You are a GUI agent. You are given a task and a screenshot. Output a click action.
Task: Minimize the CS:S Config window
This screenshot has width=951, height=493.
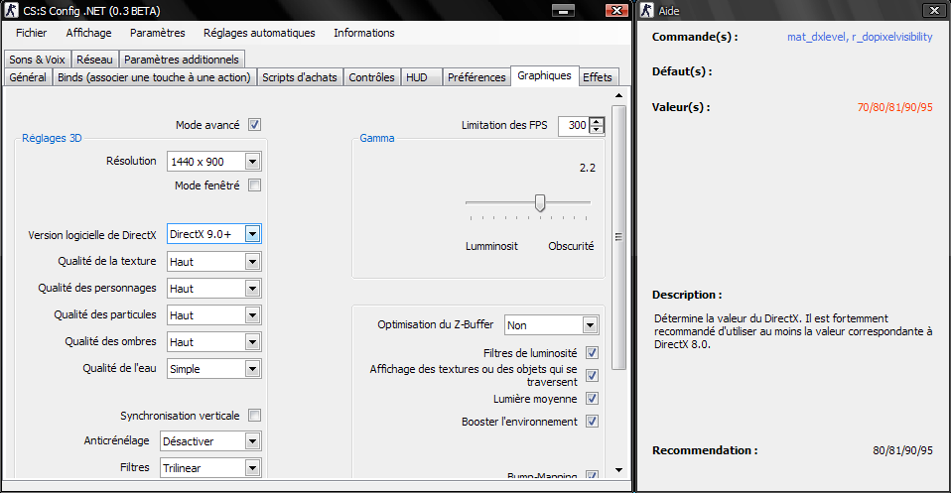point(563,10)
